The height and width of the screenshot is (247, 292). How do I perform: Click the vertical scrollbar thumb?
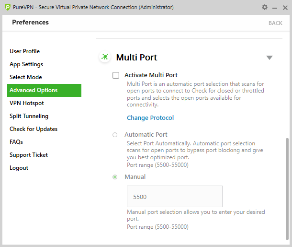(x=287, y=189)
